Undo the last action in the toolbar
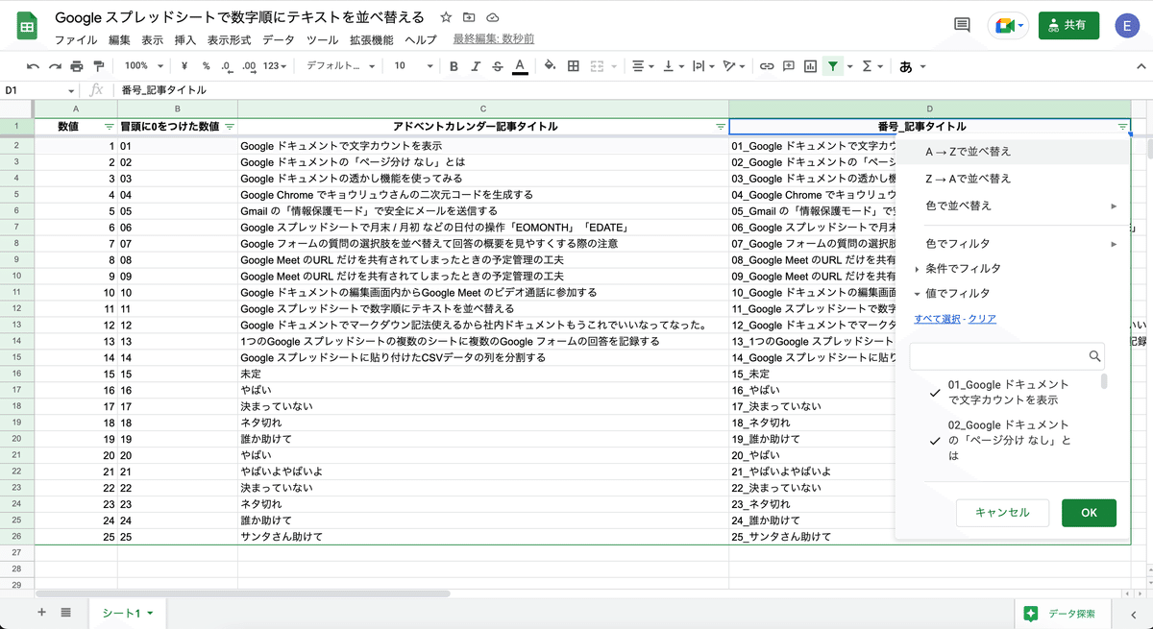The image size is (1153, 629). pos(34,66)
